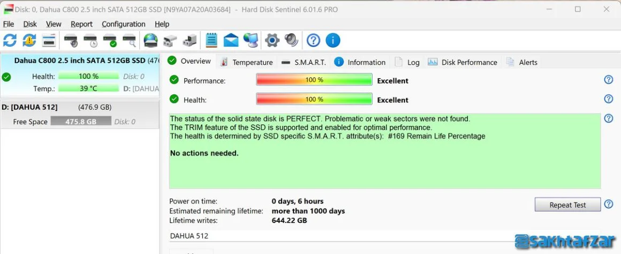This screenshot has height=254, width=621.
Task: Click the blue Refresh arrows toolbar icon
Action: [10, 40]
